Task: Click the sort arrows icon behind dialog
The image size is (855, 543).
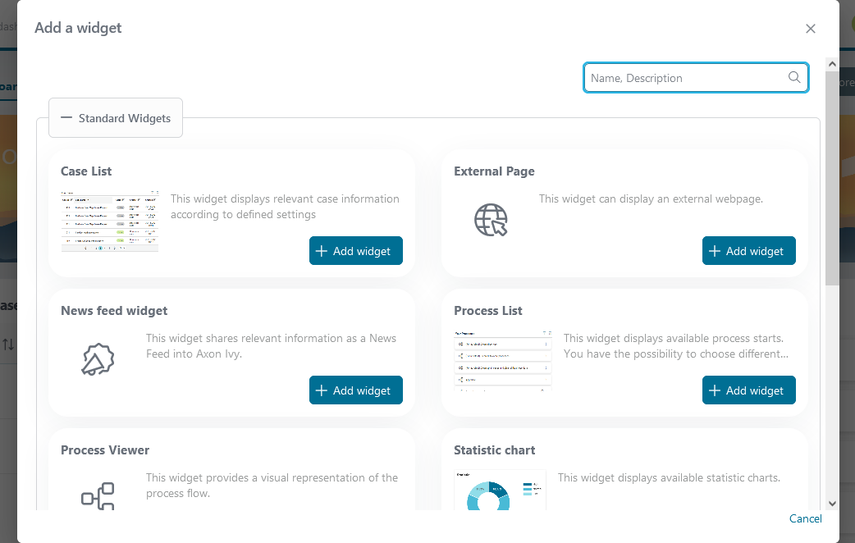Action: (8, 345)
